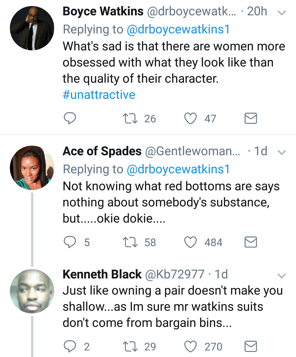Screen dimensions: 296x357
Task: Open options chevron on Ace of Spades' tweet
Action: pyautogui.click(x=282, y=152)
